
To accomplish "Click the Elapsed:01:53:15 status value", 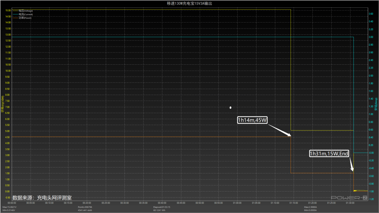I will coord(162,207).
